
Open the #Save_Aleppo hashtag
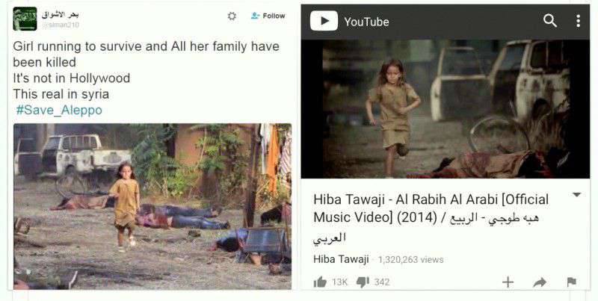click(x=59, y=110)
